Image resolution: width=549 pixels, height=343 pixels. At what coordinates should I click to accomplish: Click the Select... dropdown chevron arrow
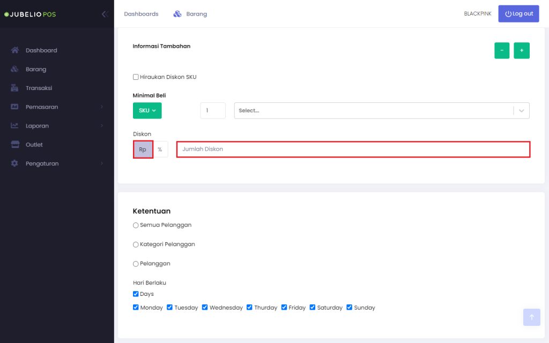(x=521, y=110)
